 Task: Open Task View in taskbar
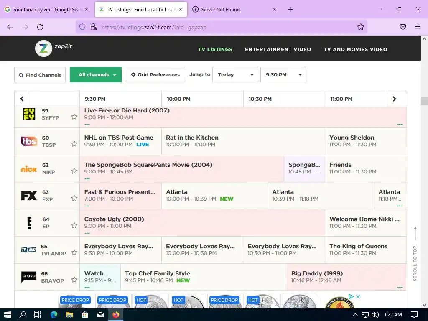pyautogui.click(x=38, y=314)
